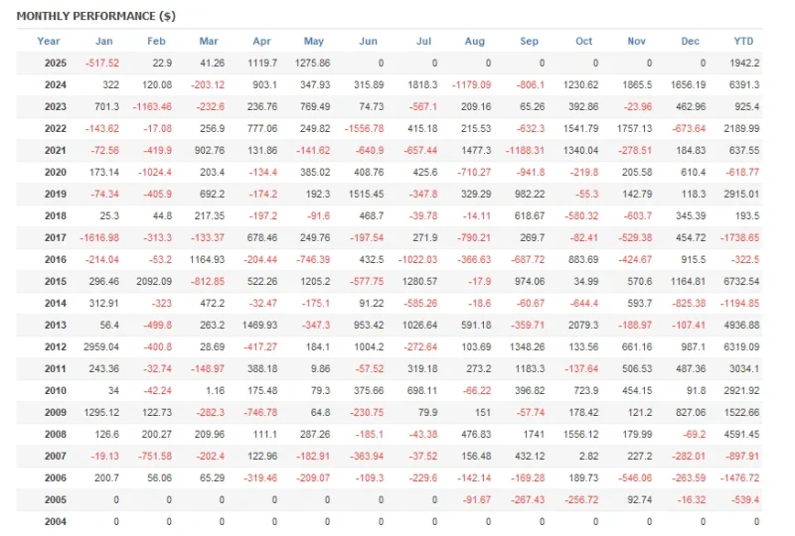Image resolution: width=795 pixels, height=536 pixels.
Task: Select the 2025 year row label
Action: tap(56, 63)
